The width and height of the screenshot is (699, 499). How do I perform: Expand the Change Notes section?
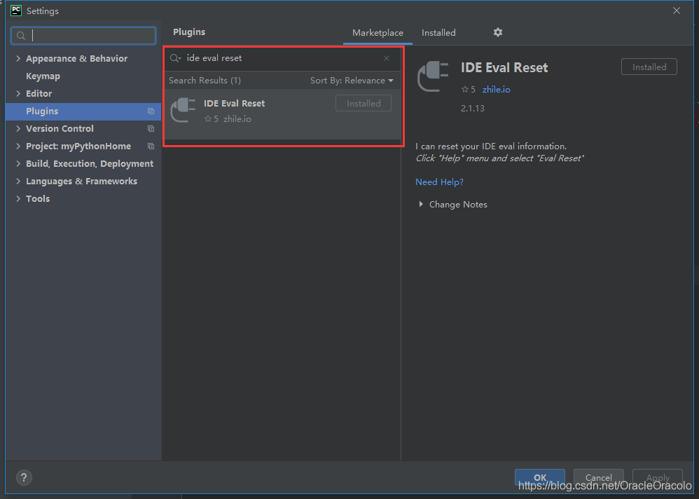coord(421,204)
